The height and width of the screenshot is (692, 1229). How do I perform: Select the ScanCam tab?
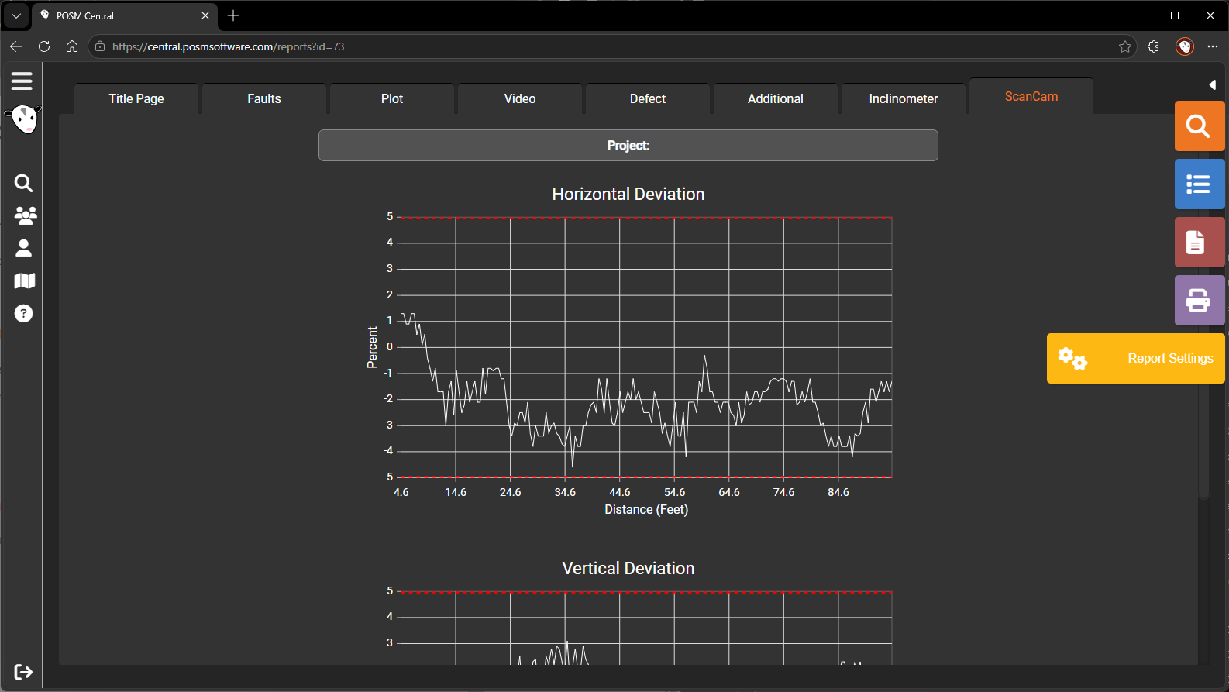[x=1031, y=96]
